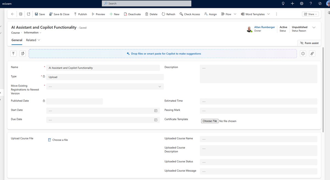Viewport: 330px width, 180px height.
Task: Deactivate this course record
Action: click(x=132, y=14)
